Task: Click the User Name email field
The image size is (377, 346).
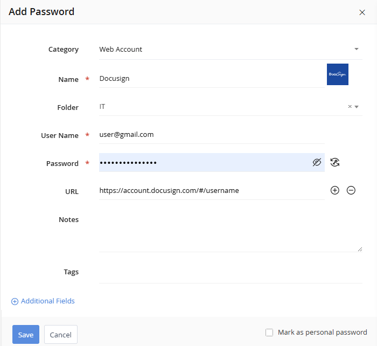Action: tap(210, 134)
